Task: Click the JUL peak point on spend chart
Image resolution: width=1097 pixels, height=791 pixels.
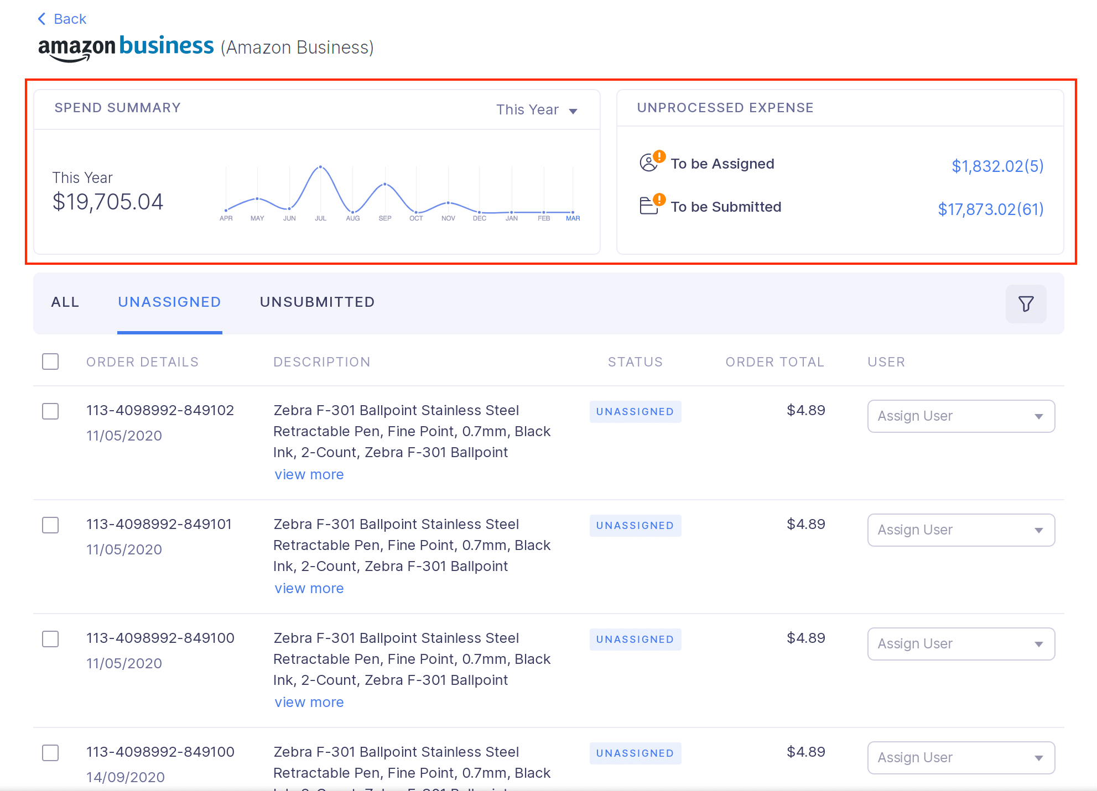Action: tap(320, 166)
